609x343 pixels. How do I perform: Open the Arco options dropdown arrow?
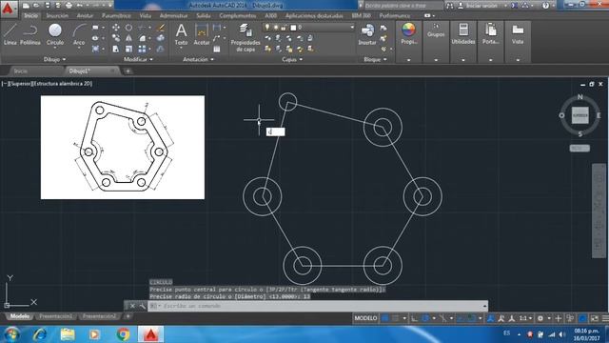[x=79, y=48]
